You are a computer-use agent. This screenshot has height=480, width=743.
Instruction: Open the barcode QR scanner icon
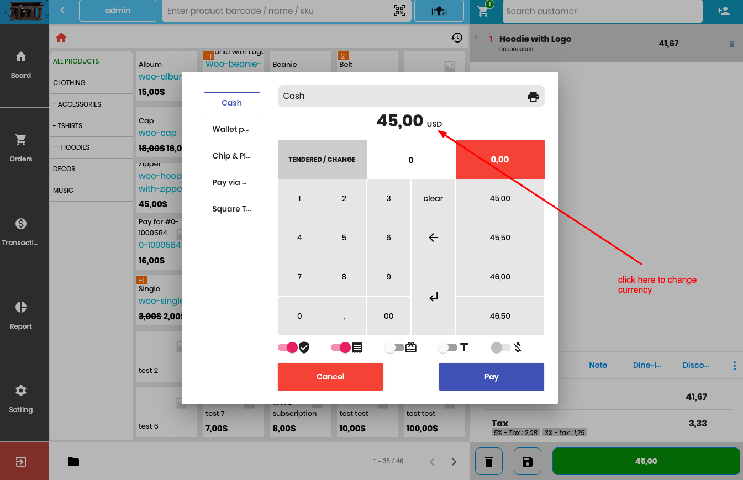pyautogui.click(x=399, y=10)
